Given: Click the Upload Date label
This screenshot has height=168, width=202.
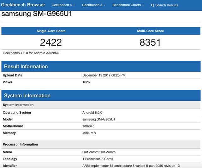Looking at the screenshot, I should click(13, 75).
